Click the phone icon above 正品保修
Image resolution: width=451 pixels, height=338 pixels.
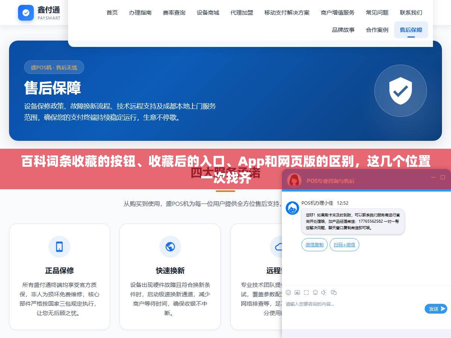tap(59, 247)
